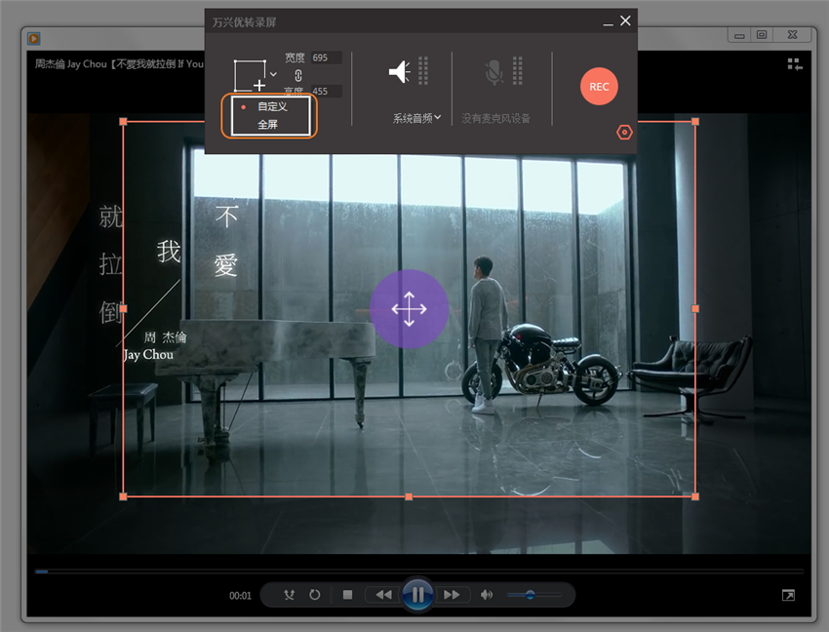This screenshot has width=829, height=632.
Task: Click the 周杰倫 Jay Chou video title
Action: point(119,64)
